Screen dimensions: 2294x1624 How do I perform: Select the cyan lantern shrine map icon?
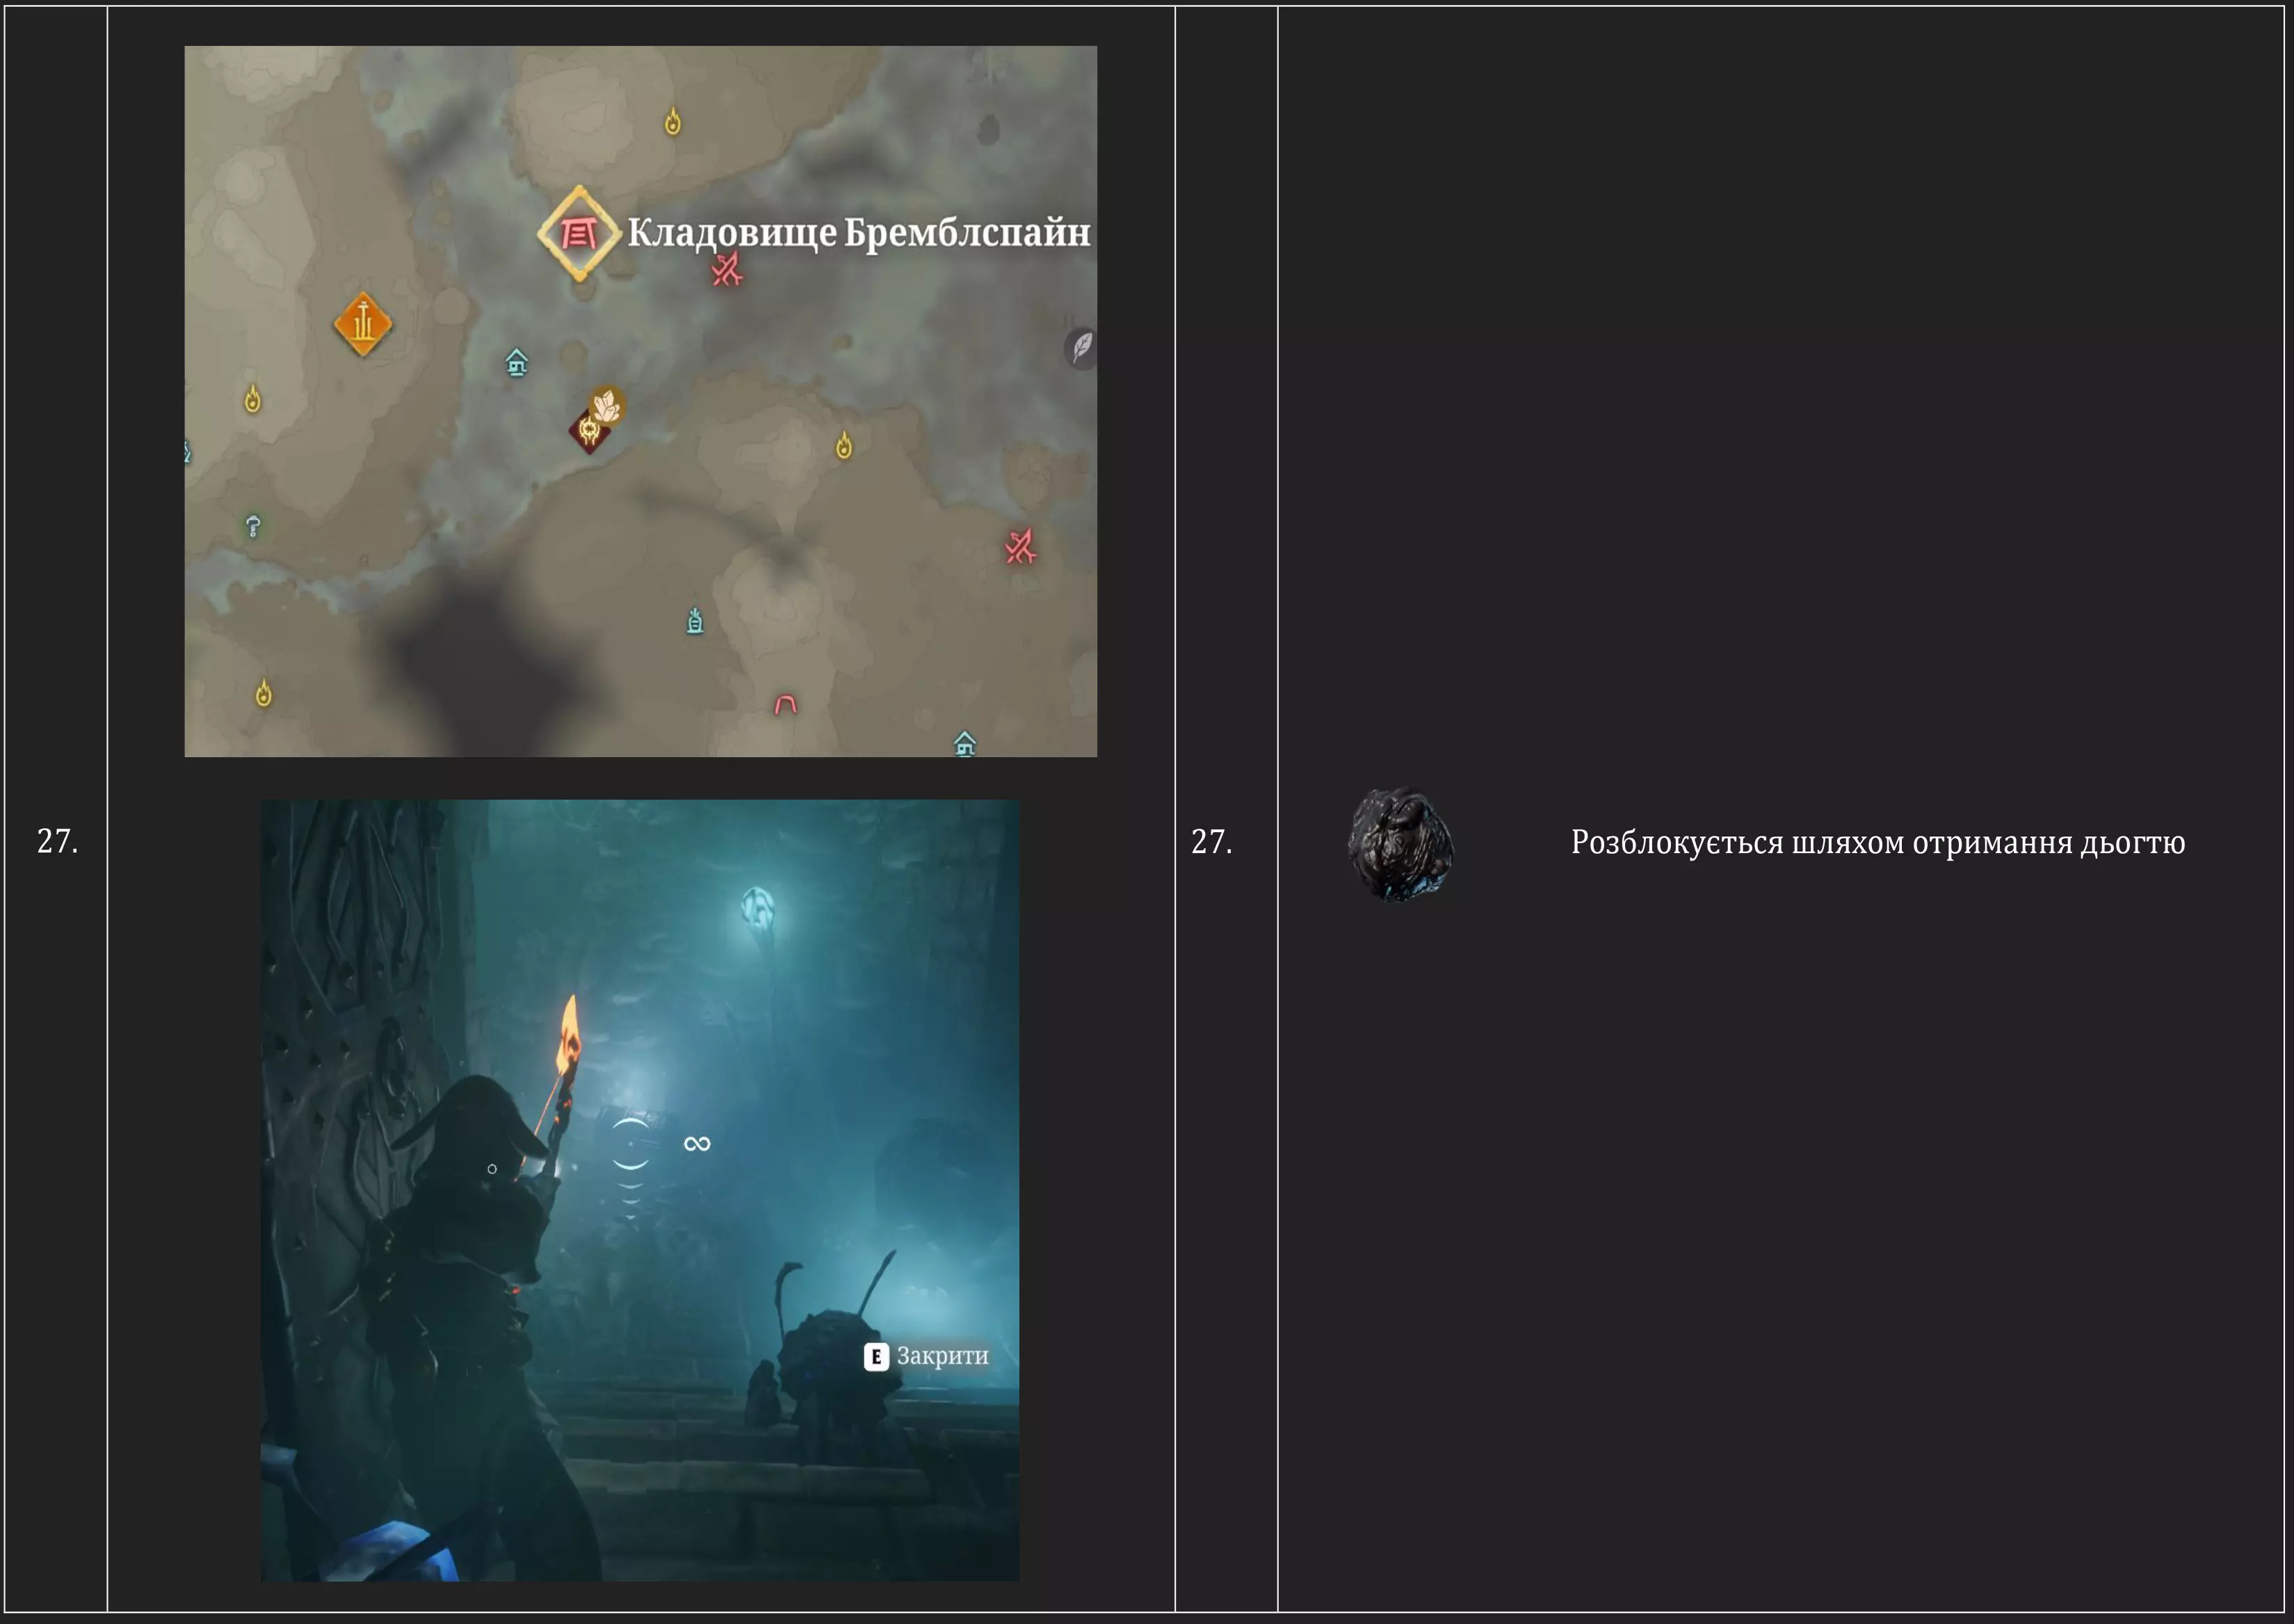click(x=695, y=622)
